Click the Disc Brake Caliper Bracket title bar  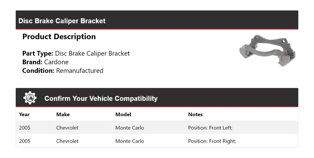coord(62,21)
